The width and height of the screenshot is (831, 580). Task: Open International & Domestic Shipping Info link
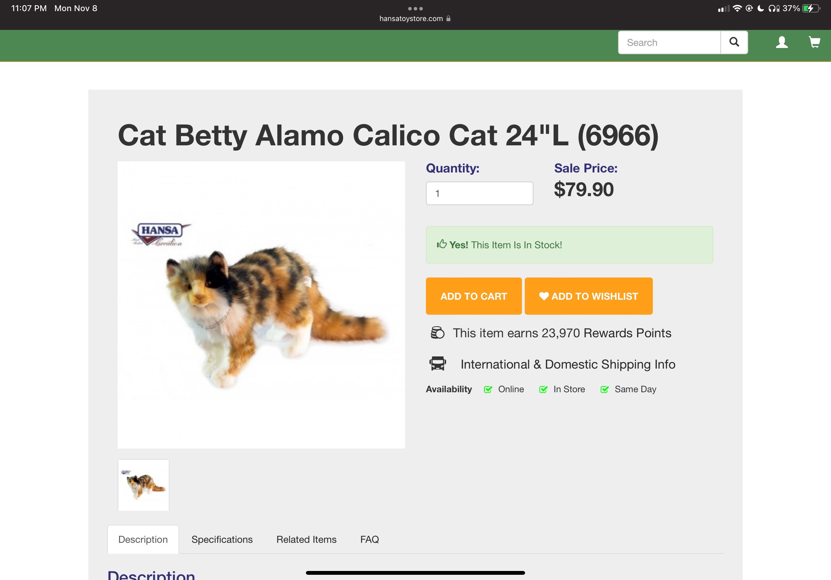568,364
